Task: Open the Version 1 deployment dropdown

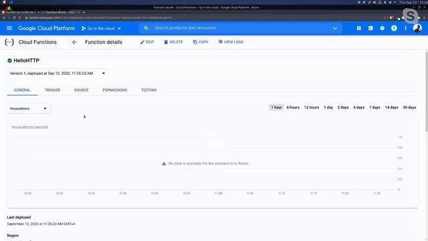Action: point(58,73)
